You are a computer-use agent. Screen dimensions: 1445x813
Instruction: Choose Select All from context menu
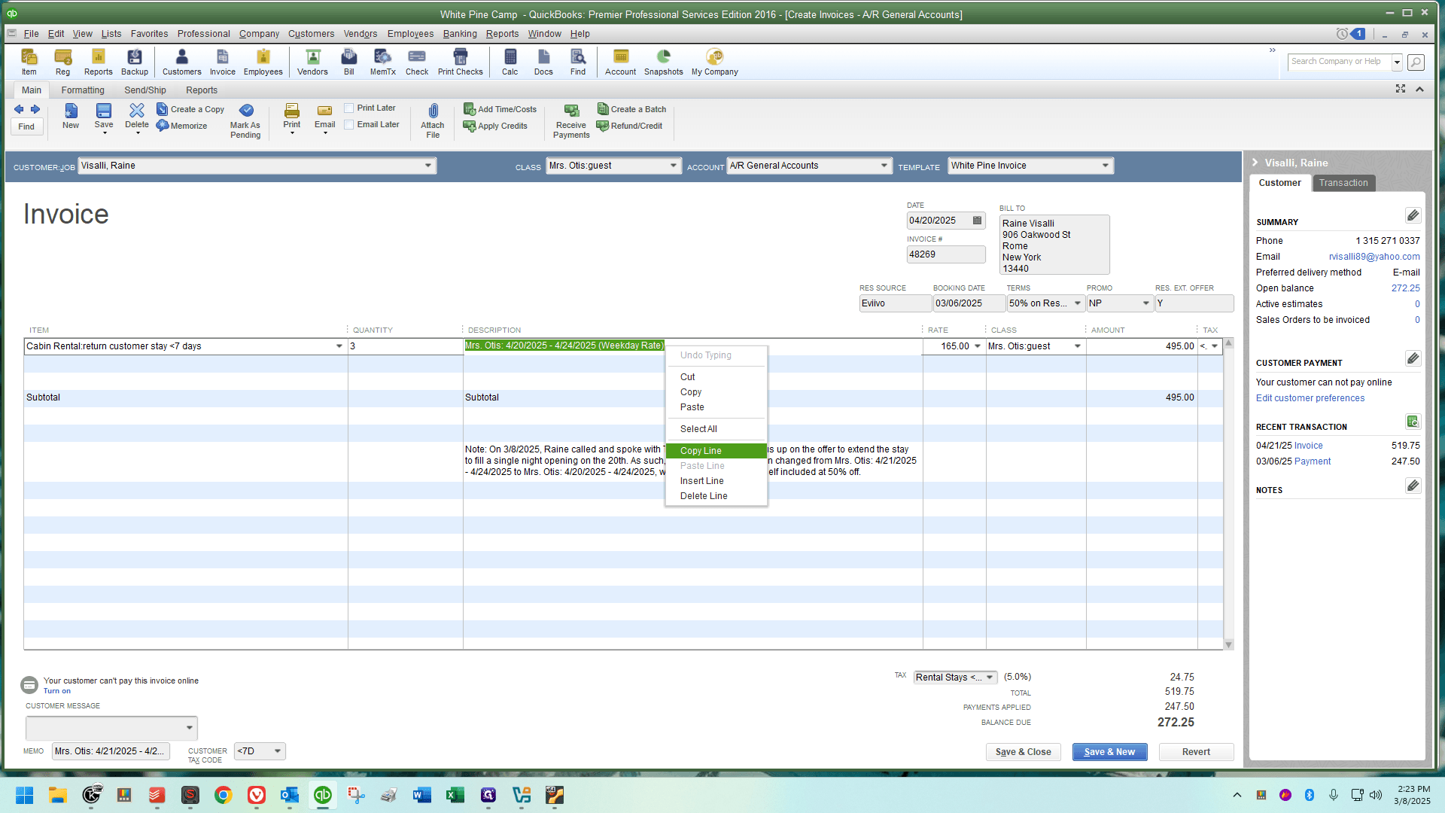click(x=716, y=429)
